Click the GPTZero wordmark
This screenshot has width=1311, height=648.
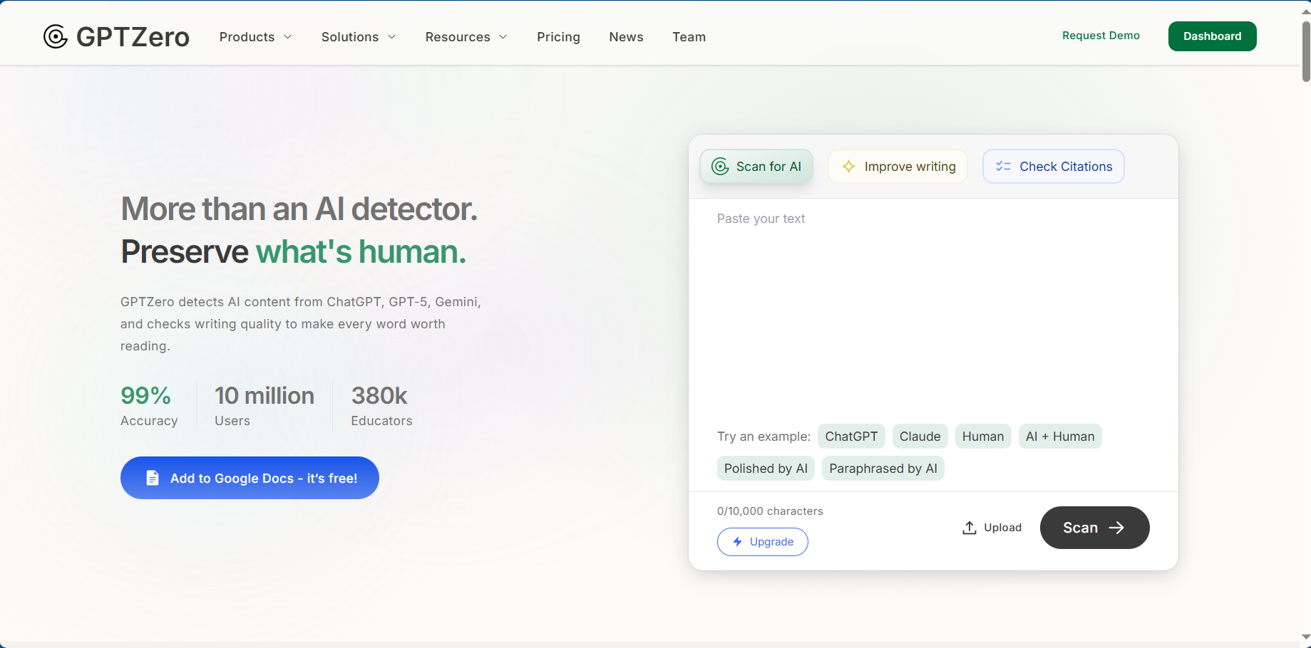133,37
